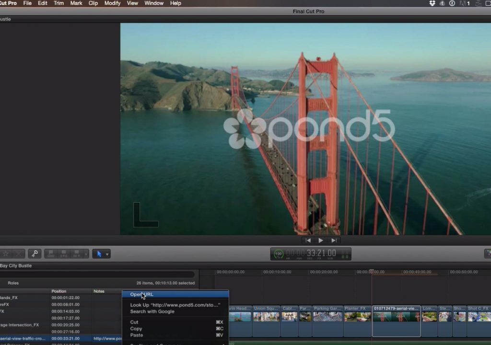Open the Trim menu

coord(58,3)
